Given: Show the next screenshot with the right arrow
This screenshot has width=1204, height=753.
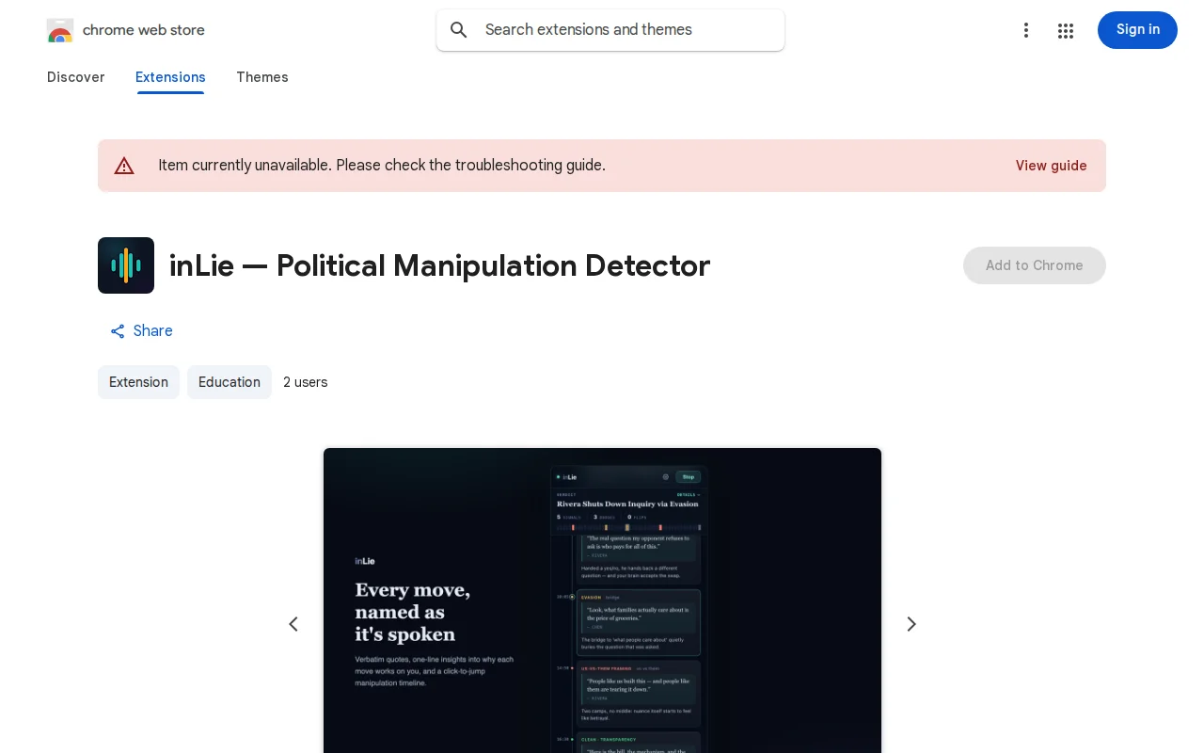Looking at the screenshot, I should (x=911, y=624).
